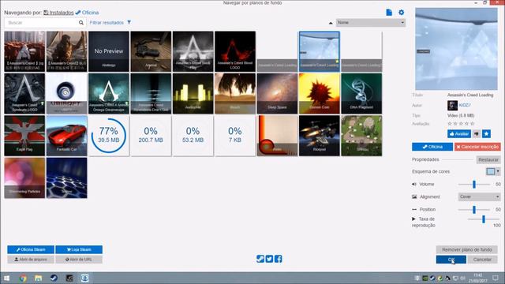505x284 pixels.
Task: Select the Beach wallpaper thumbnail
Action: 235,93
